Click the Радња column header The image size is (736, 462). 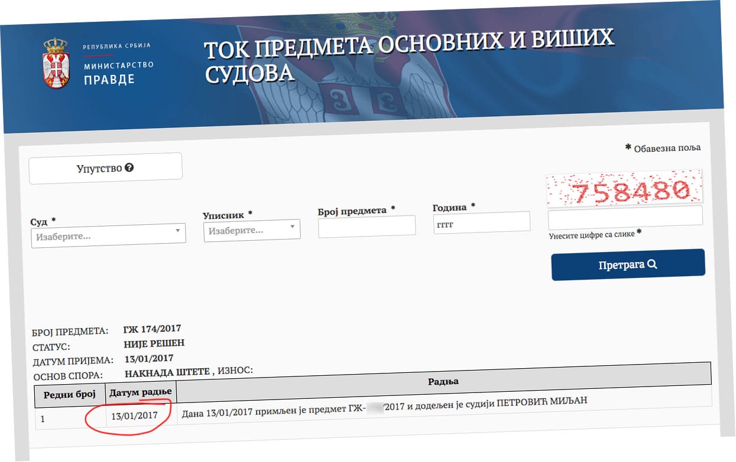[443, 381]
